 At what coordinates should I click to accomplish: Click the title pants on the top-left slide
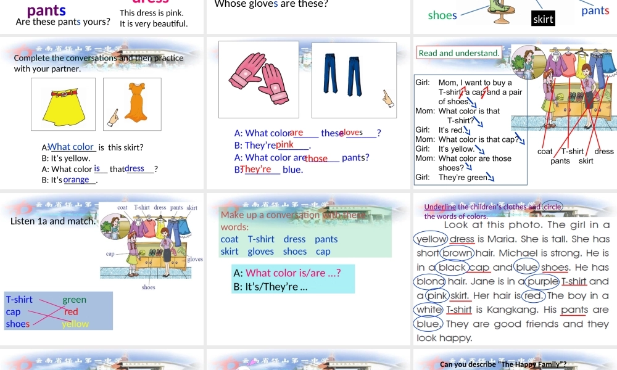click(46, 10)
